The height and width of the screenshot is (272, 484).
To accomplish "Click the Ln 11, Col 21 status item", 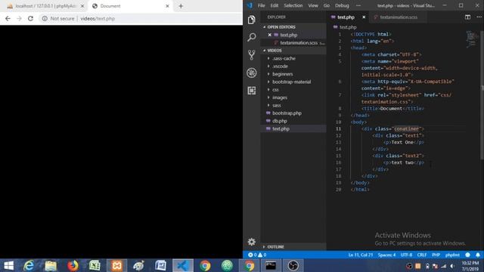I will pos(361,255).
